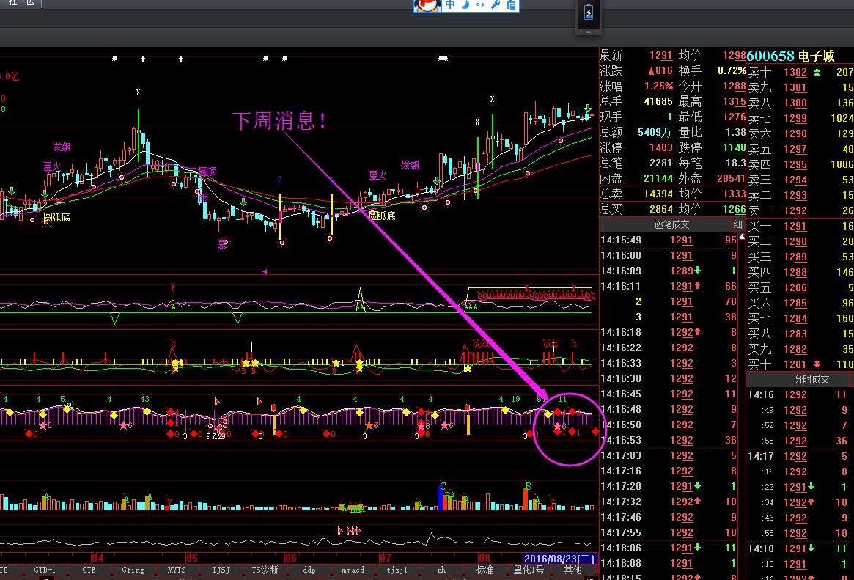The height and width of the screenshot is (580, 854).
Task: Click the 换手 value 0.72%
Action: coord(731,71)
